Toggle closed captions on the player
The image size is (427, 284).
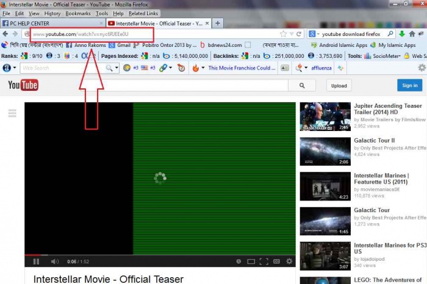coord(276,261)
